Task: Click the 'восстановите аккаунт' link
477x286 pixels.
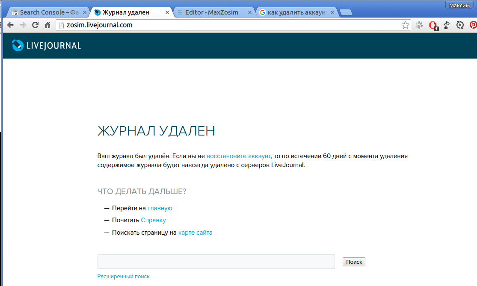Action: pos(238,156)
